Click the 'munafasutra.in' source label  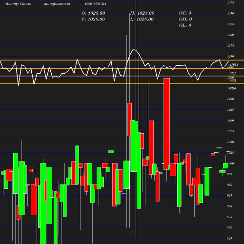point(57,3)
